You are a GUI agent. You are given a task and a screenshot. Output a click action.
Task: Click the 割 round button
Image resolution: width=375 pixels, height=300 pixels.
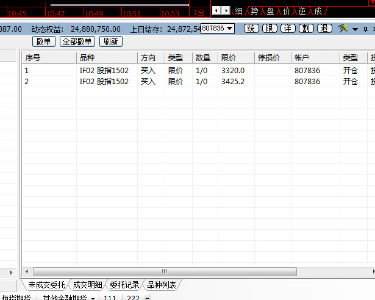306,29
